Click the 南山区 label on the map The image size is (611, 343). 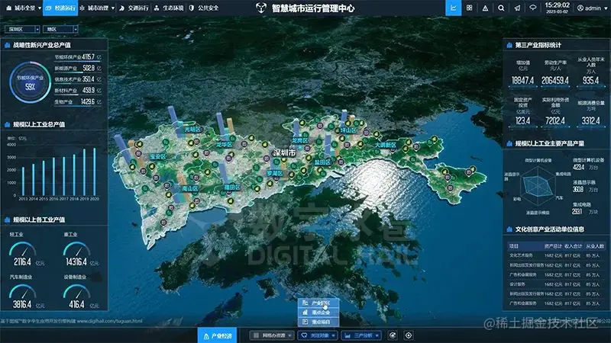(190, 188)
